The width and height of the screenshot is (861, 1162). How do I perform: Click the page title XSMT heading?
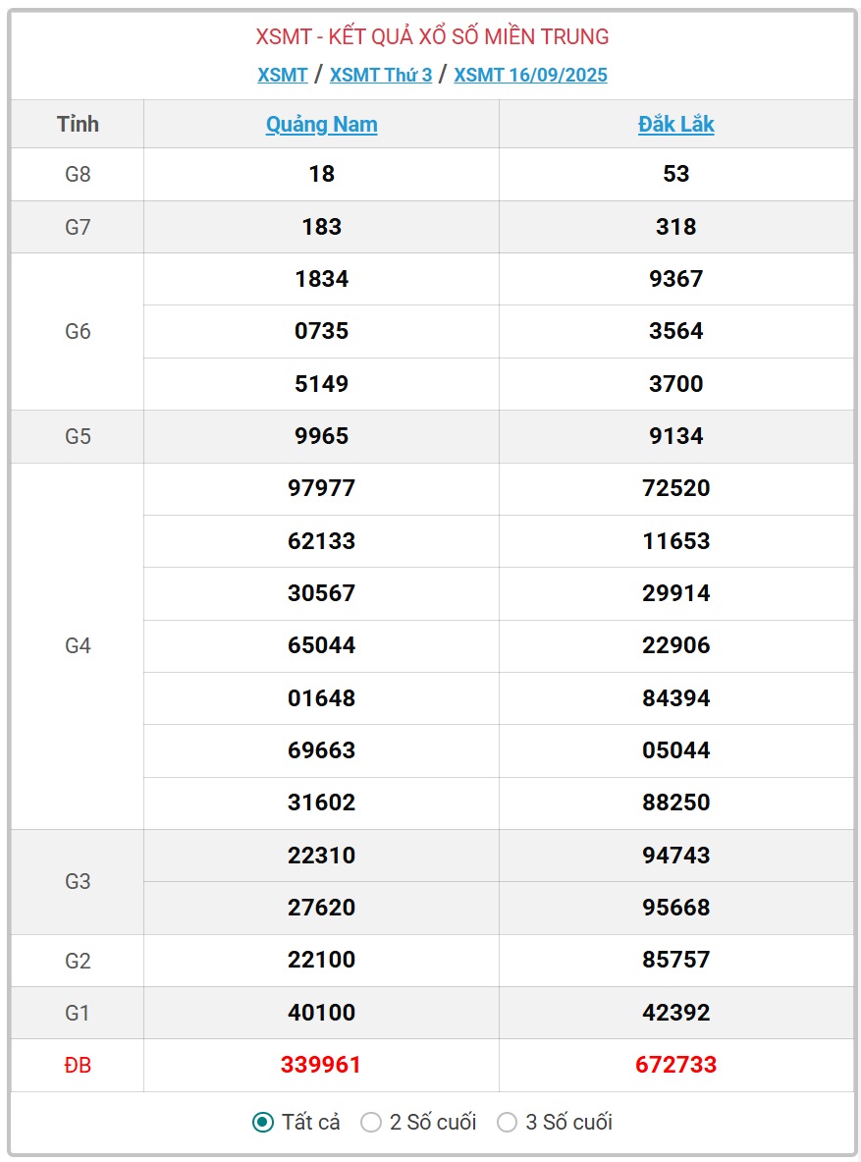(433, 36)
